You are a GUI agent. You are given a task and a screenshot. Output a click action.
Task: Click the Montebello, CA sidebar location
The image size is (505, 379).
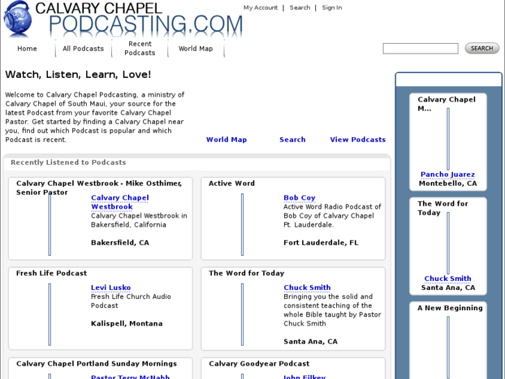(447, 184)
